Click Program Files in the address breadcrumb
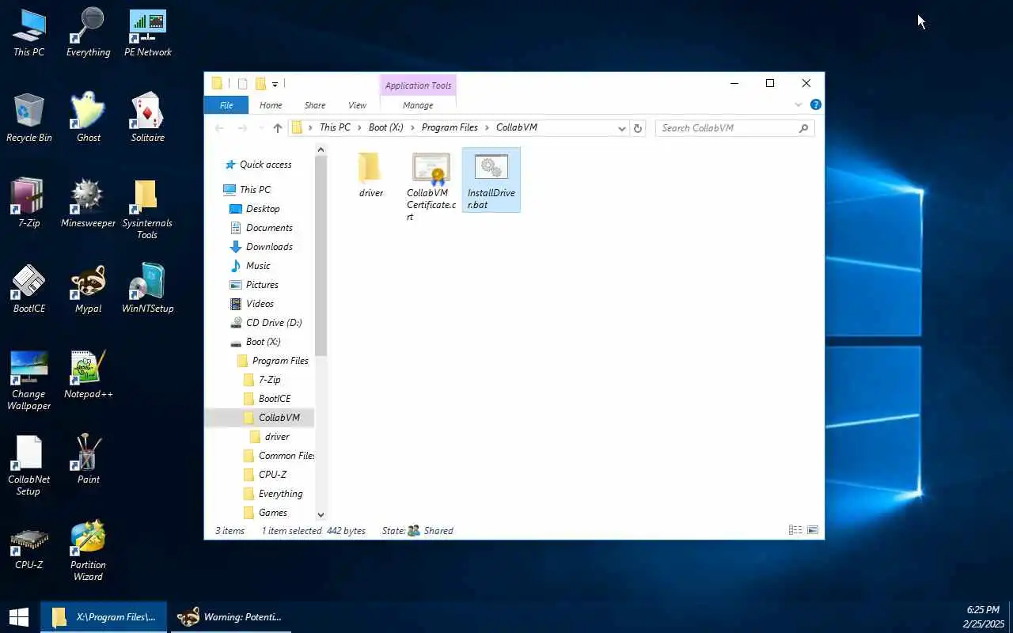The width and height of the screenshot is (1013, 633). 450,127
